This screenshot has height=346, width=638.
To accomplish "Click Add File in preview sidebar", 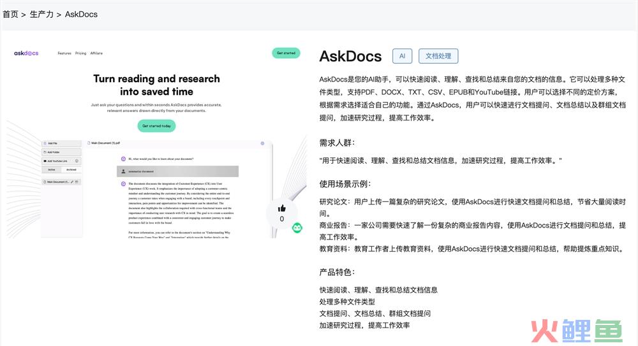I will tap(61, 143).
